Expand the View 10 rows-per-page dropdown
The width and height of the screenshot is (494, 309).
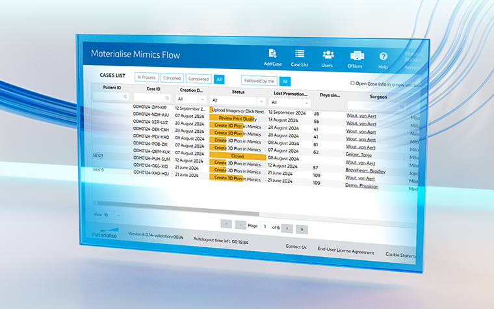coord(118,214)
